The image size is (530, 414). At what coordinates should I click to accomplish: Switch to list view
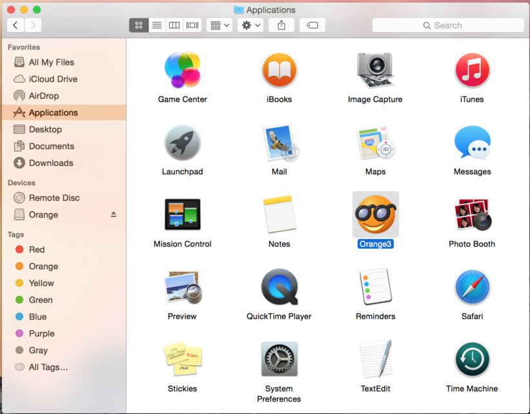156,25
